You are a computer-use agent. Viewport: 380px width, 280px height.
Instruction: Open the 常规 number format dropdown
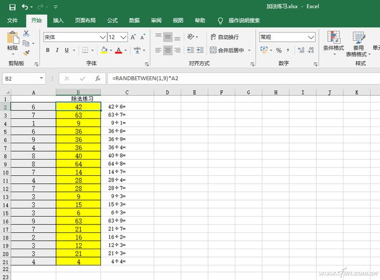pos(311,38)
